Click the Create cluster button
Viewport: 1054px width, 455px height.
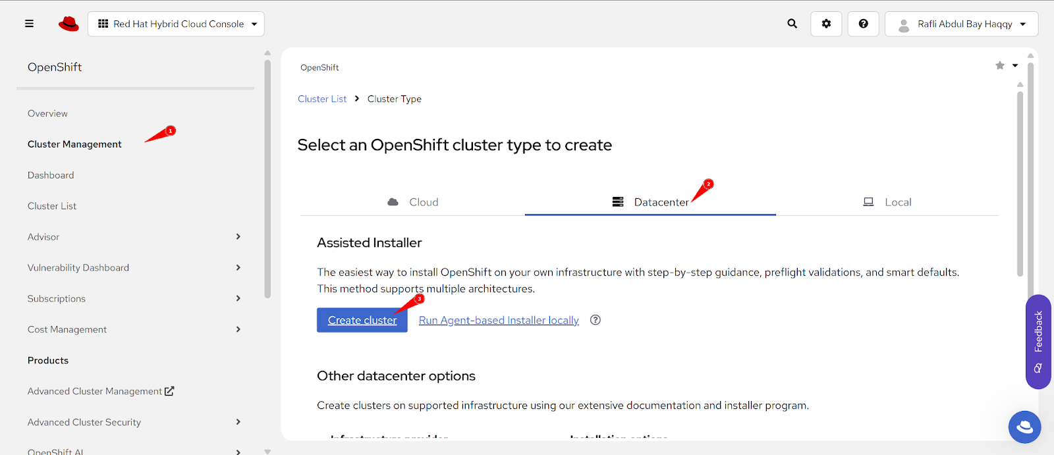(362, 320)
